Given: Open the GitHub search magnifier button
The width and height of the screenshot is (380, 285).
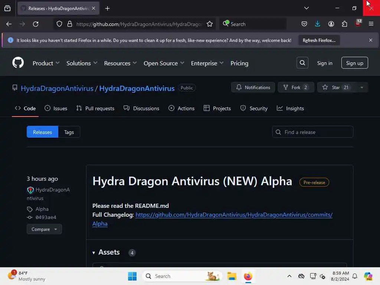Looking at the screenshot, I should point(302,63).
